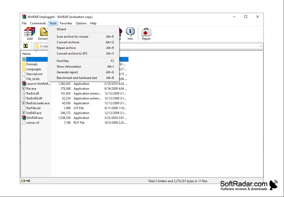Viewport: 284px width, 197px height.
Task: Minimize the WinRAR window
Action: [x=234, y=17]
